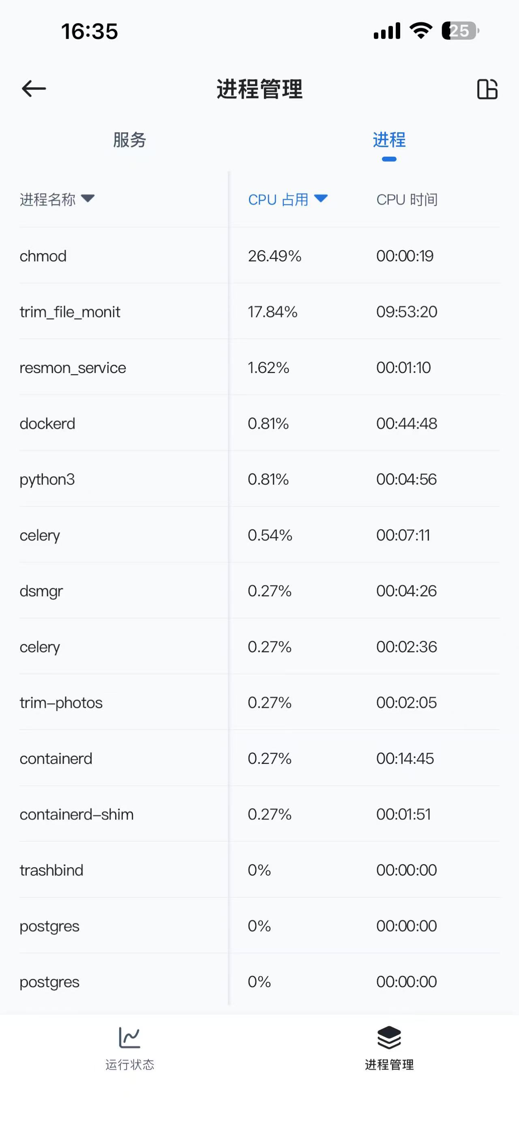Tap the process management stack icon
The width and height of the screenshot is (519, 1124).
[389, 1037]
